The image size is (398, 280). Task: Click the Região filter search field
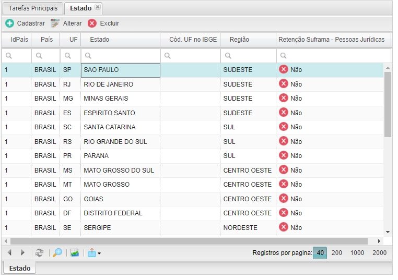tap(248, 56)
